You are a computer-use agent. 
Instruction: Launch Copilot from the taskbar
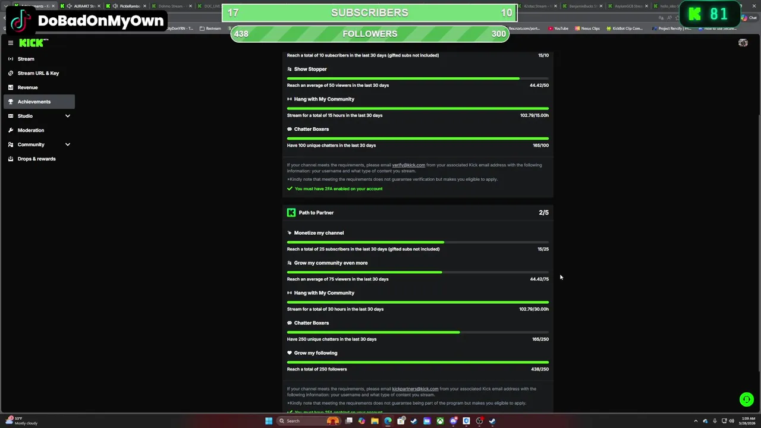click(361, 421)
